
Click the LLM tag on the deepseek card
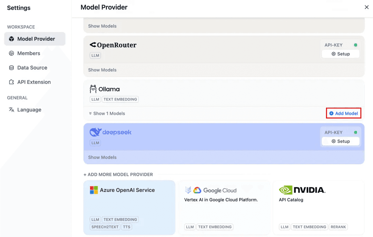pyautogui.click(x=95, y=142)
